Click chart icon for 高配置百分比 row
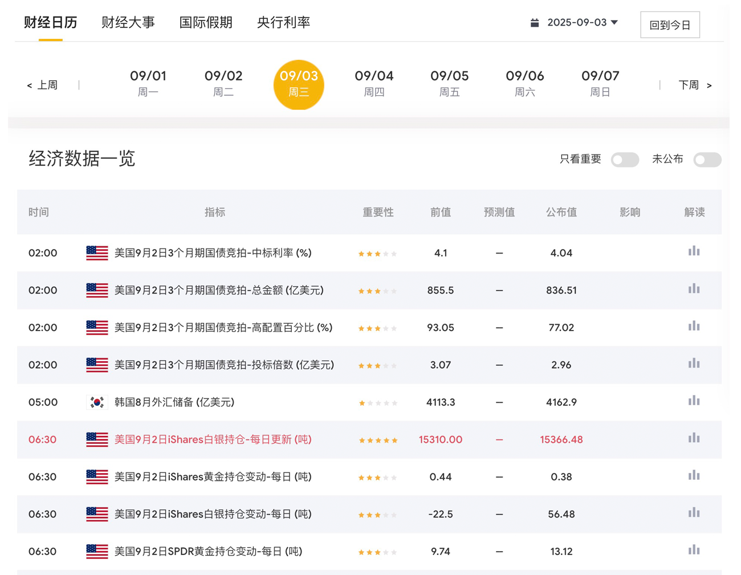 pos(693,327)
